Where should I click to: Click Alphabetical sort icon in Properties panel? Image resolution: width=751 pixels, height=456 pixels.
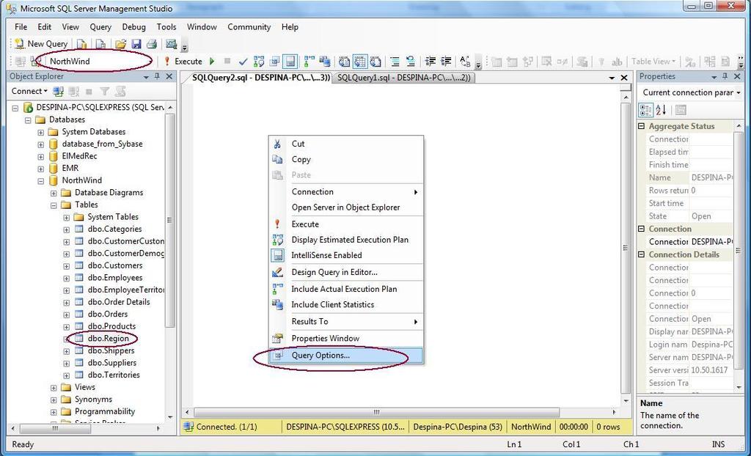pyautogui.click(x=662, y=110)
